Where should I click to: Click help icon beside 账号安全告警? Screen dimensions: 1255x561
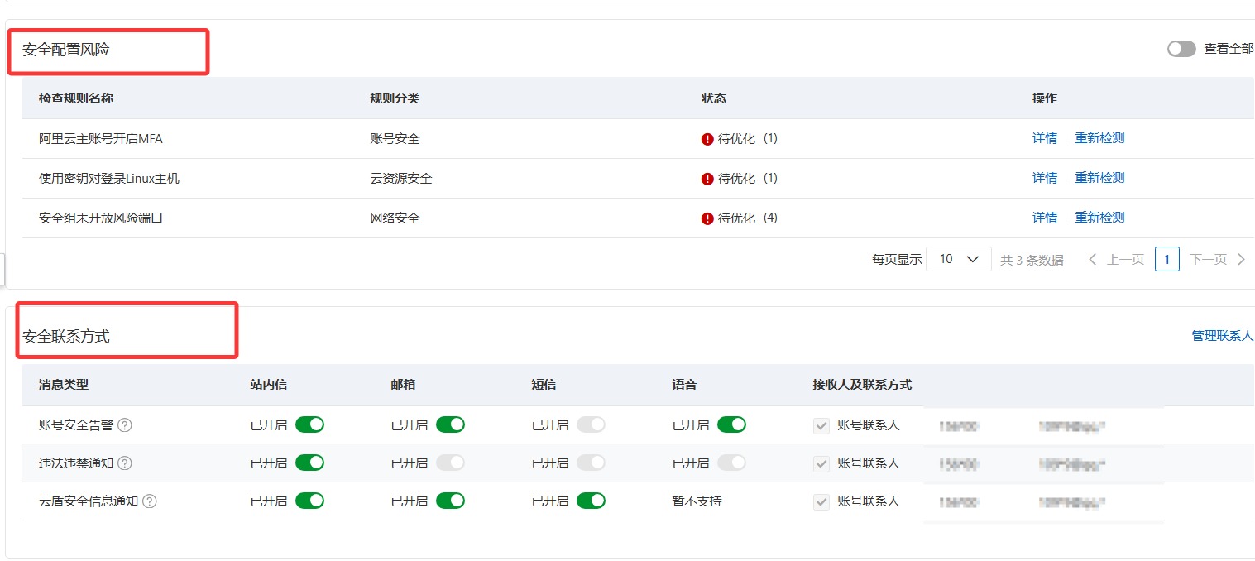[x=125, y=425]
